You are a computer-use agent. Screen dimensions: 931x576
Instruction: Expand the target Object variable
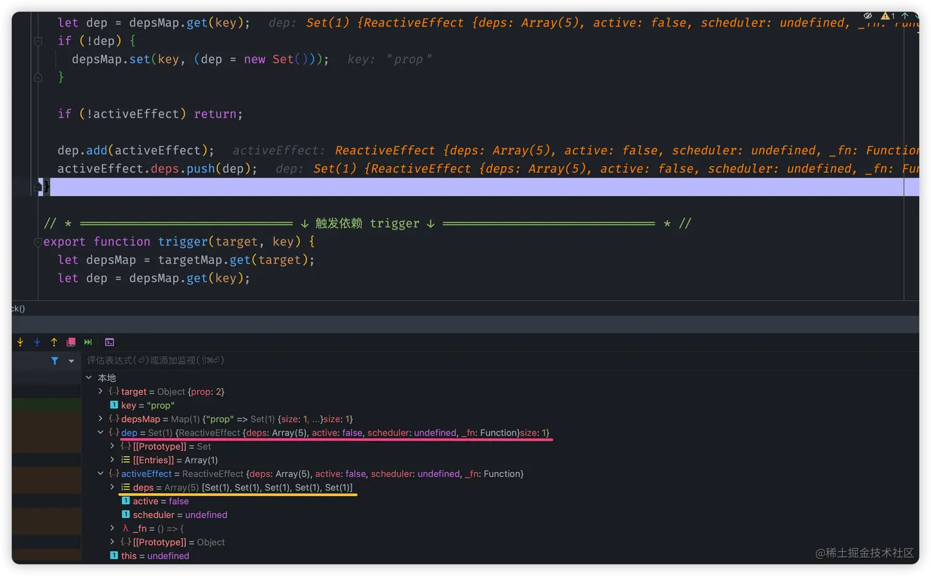coord(101,391)
